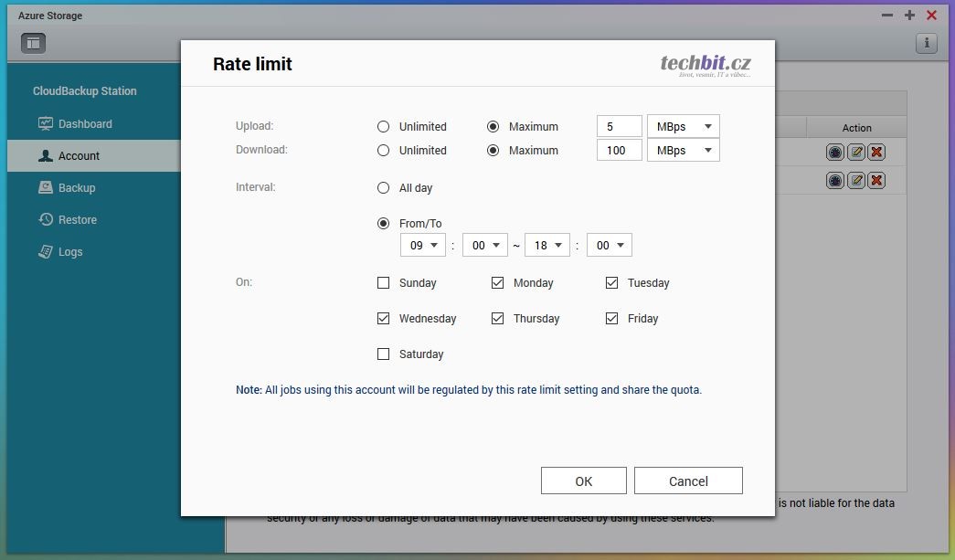This screenshot has height=560, width=955.
Task: Click the Cancel button
Action: [x=687, y=481]
